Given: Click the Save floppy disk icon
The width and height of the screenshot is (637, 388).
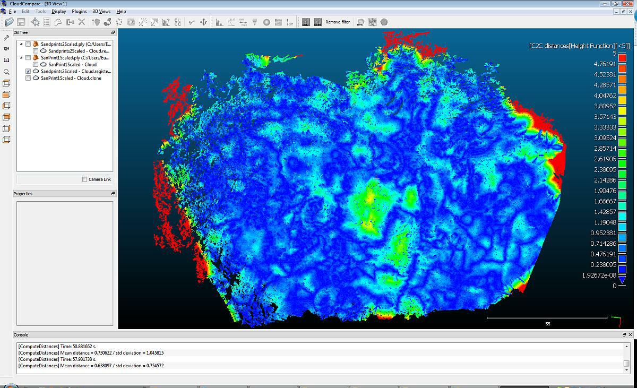Looking at the screenshot, I should point(21,22).
